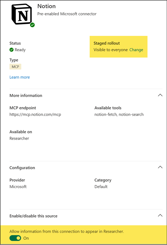167x245 pixels.
Task: Click Enable/disable this source header
Action: click(x=33, y=216)
